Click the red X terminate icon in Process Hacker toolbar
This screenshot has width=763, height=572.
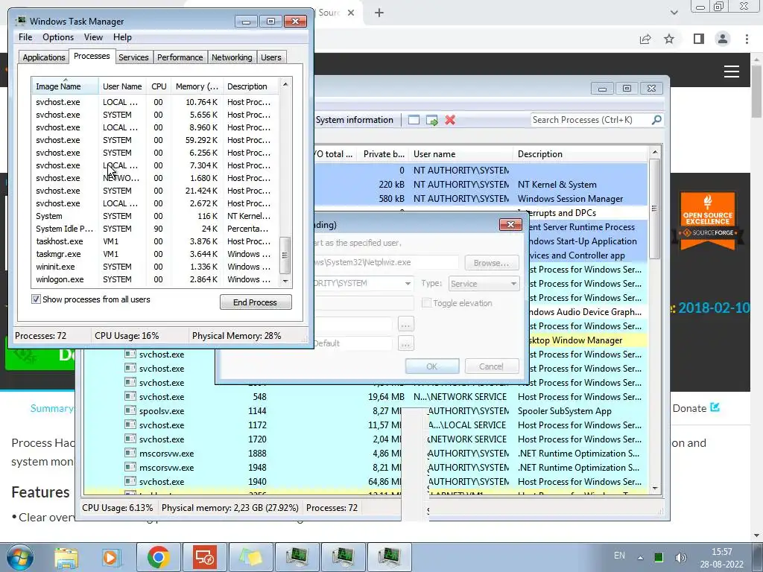pos(450,120)
